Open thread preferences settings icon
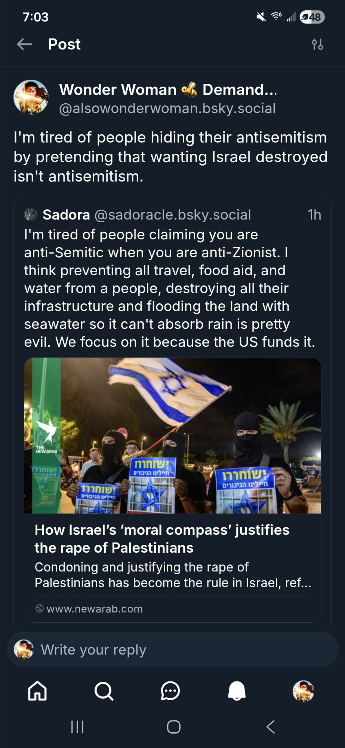 click(x=317, y=45)
